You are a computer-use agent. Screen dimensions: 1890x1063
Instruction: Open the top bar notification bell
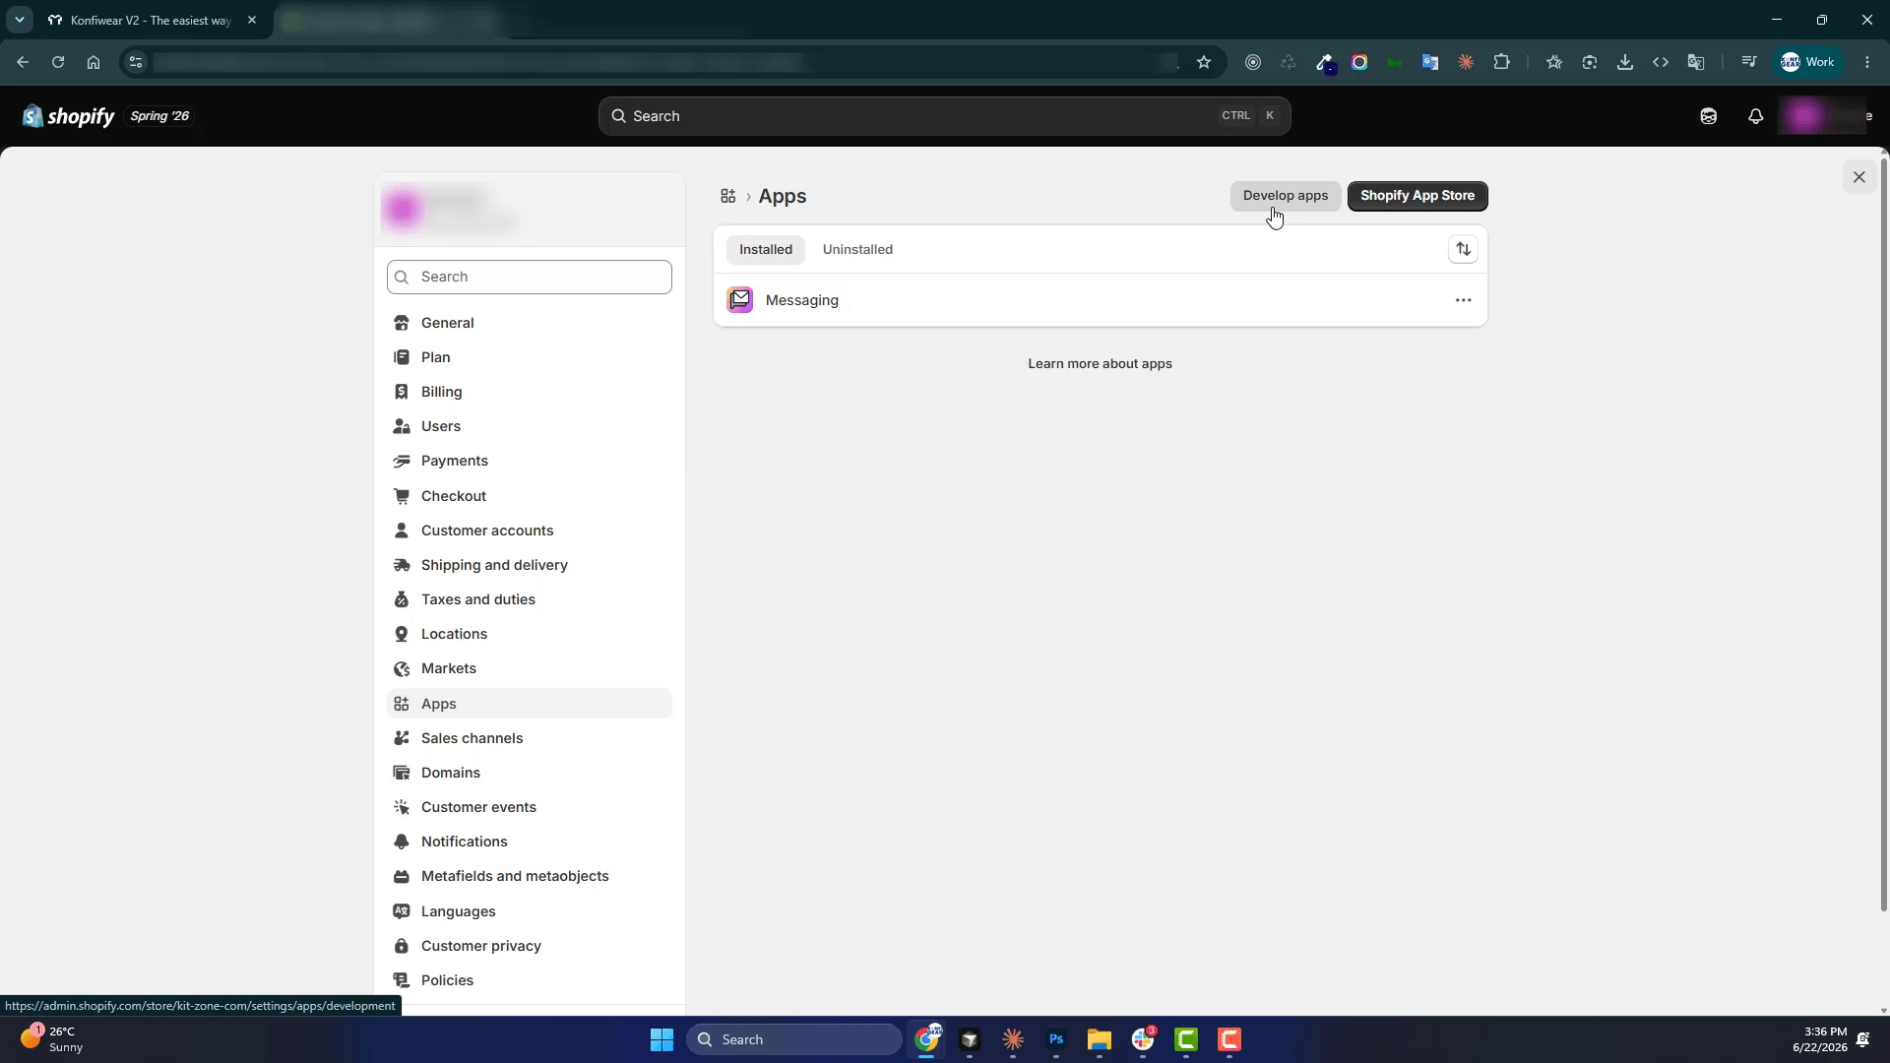[1755, 116]
